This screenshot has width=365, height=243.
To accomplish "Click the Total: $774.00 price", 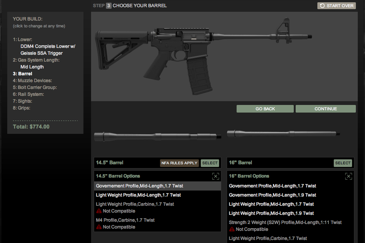I will tap(31, 127).
